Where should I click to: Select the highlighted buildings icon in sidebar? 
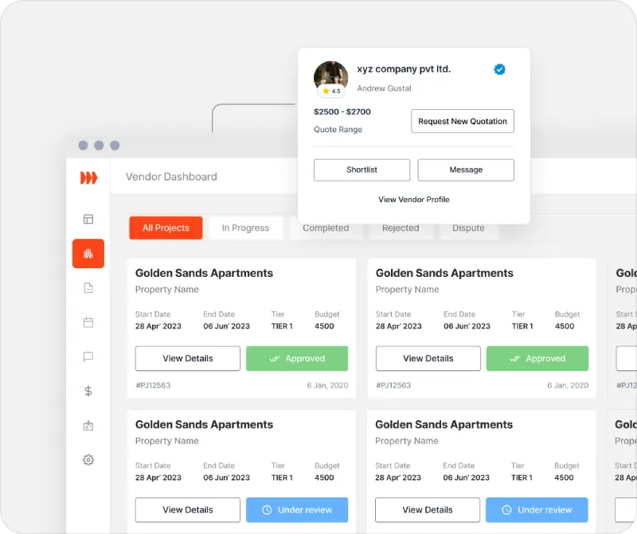click(x=88, y=254)
